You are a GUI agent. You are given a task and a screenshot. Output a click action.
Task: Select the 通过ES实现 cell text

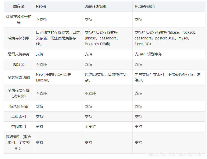pos(106,77)
